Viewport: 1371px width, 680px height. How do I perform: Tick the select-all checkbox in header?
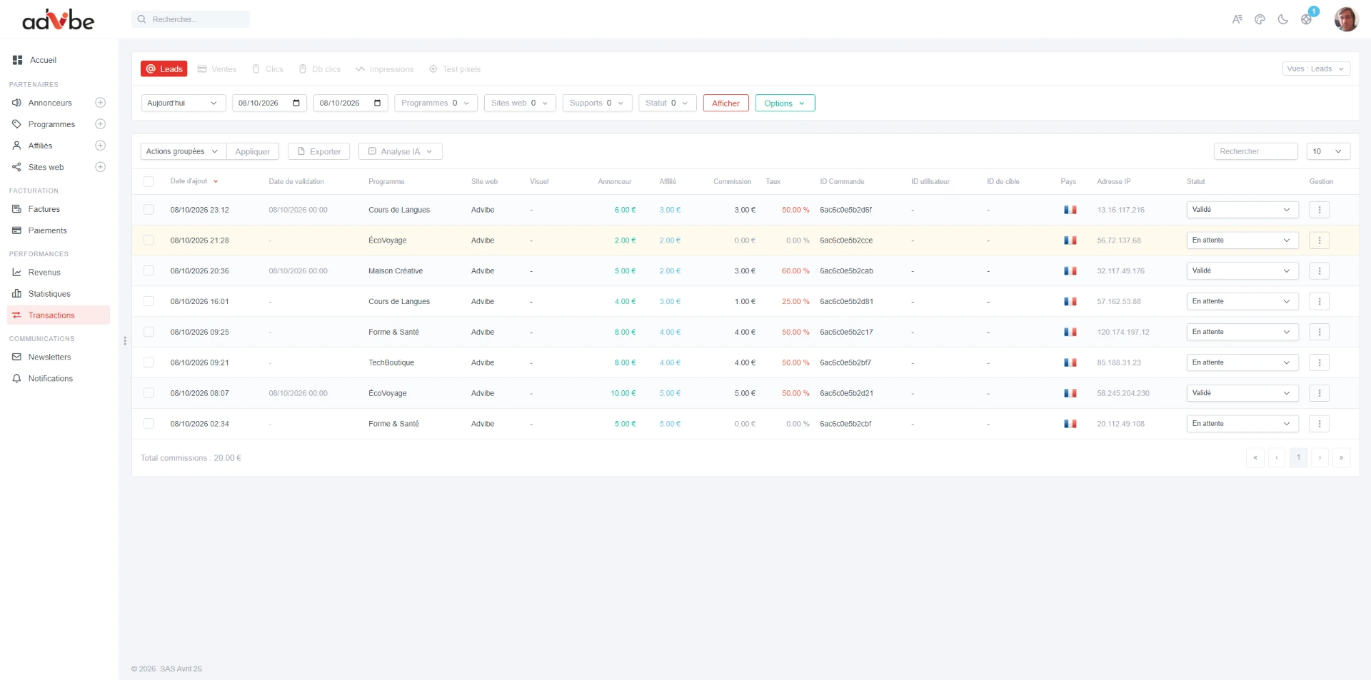[149, 182]
